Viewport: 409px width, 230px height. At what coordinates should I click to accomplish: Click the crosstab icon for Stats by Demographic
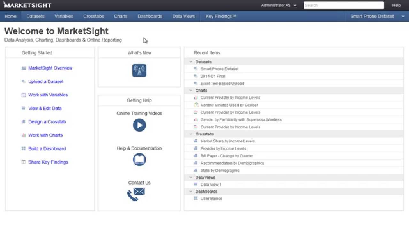(x=196, y=170)
